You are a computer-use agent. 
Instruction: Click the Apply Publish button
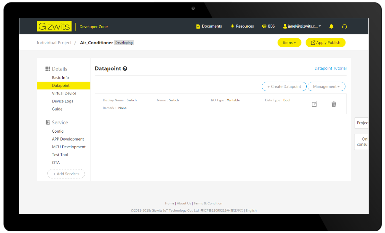point(325,43)
